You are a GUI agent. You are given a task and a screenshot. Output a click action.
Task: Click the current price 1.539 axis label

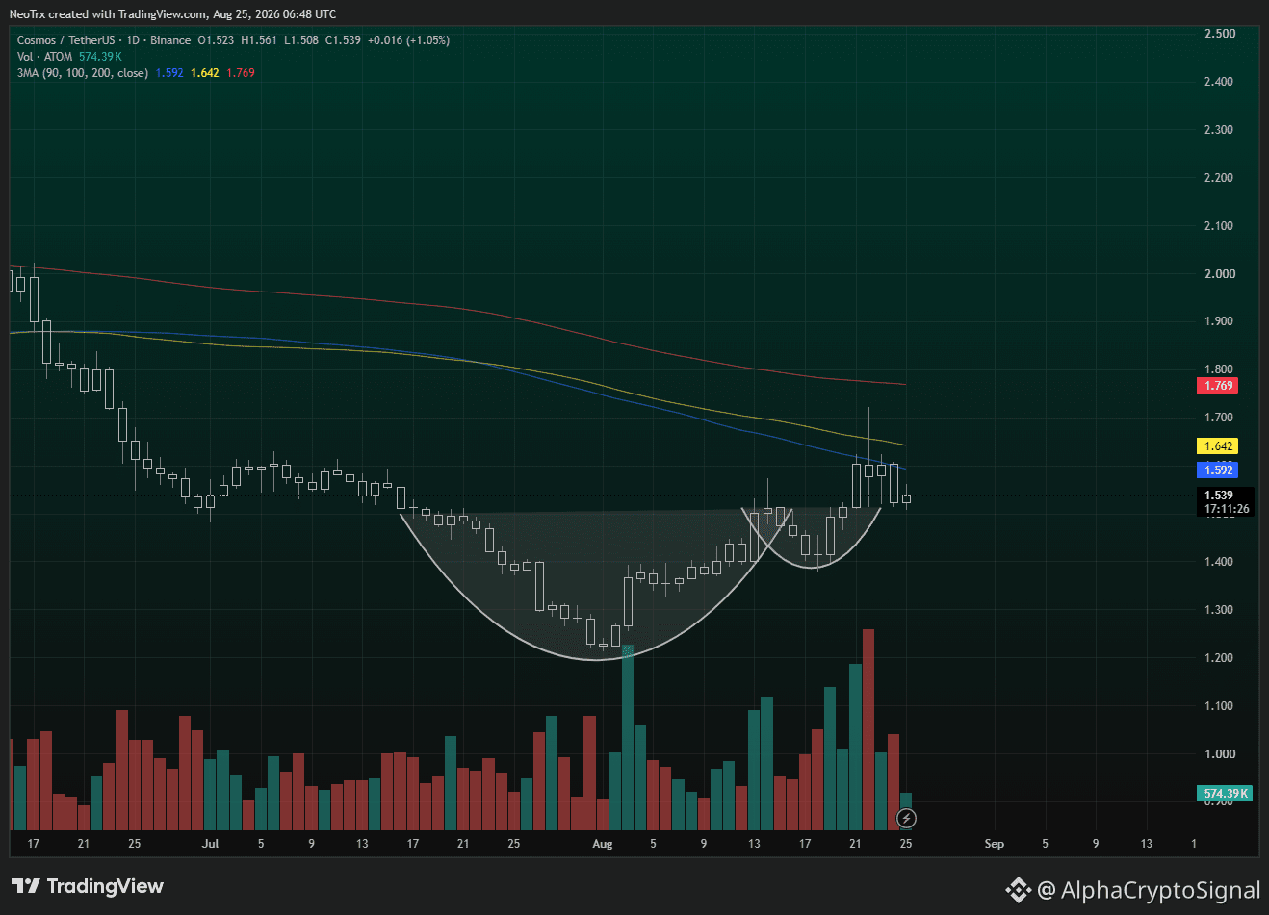coord(1219,496)
